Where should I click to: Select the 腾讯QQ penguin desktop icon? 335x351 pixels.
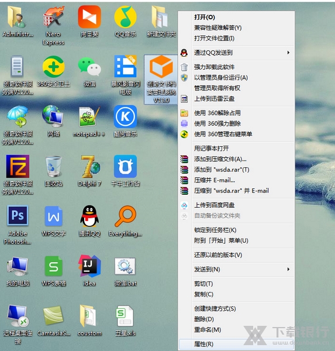(x=89, y=221)
